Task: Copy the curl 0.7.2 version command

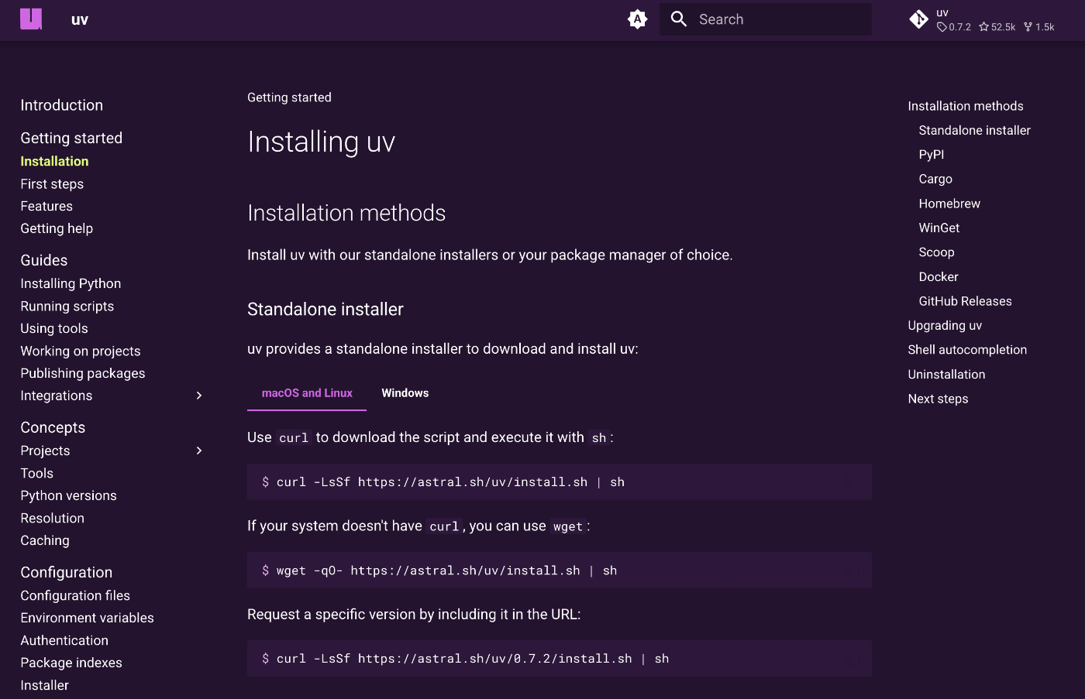Action: (854, 659)
